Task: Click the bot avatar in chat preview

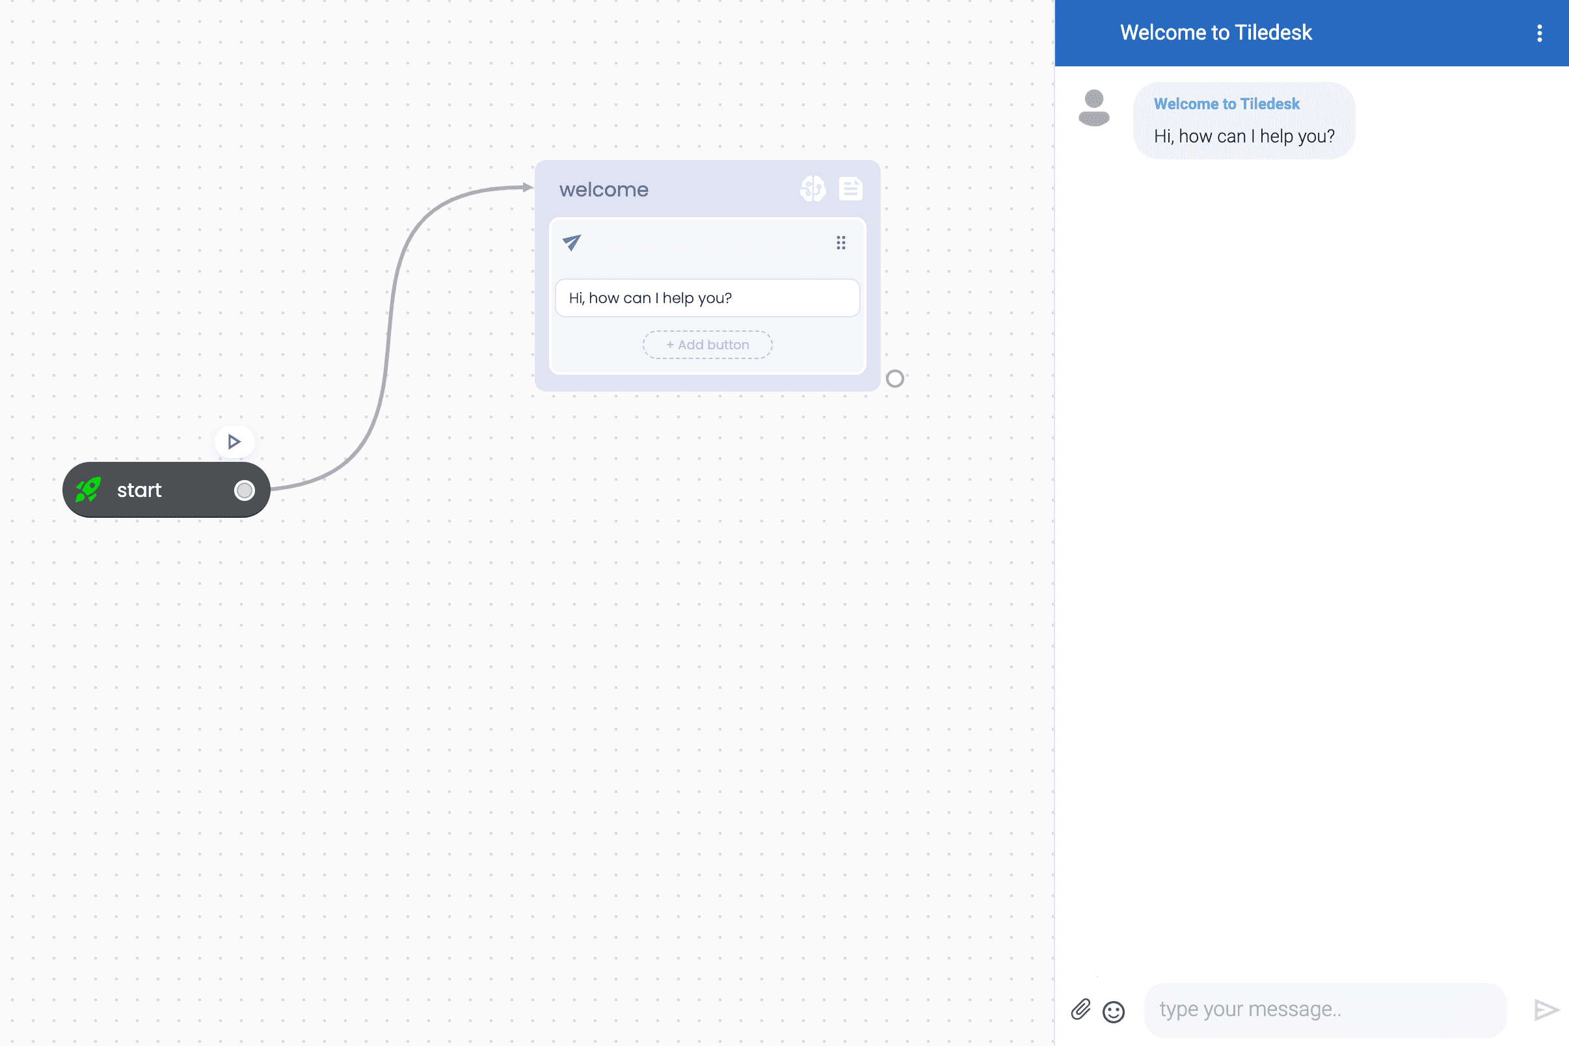Action: [x=1094, y=107]
